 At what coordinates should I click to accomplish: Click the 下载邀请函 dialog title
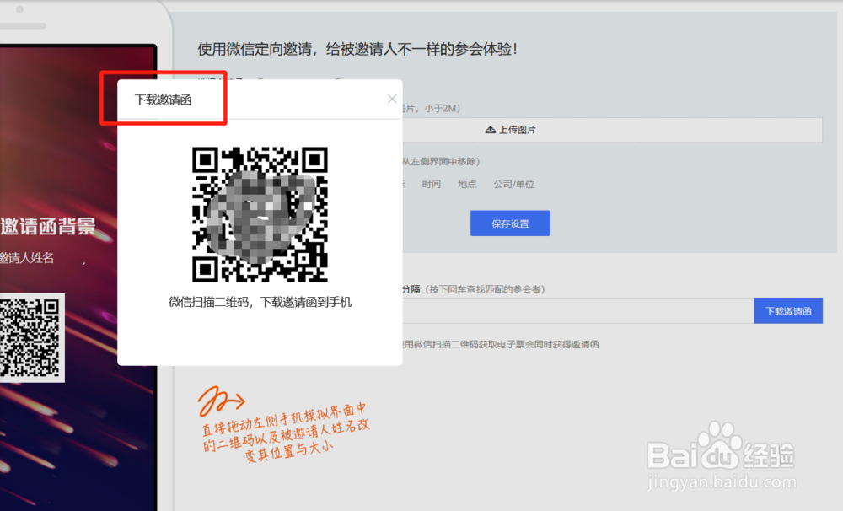163,100
